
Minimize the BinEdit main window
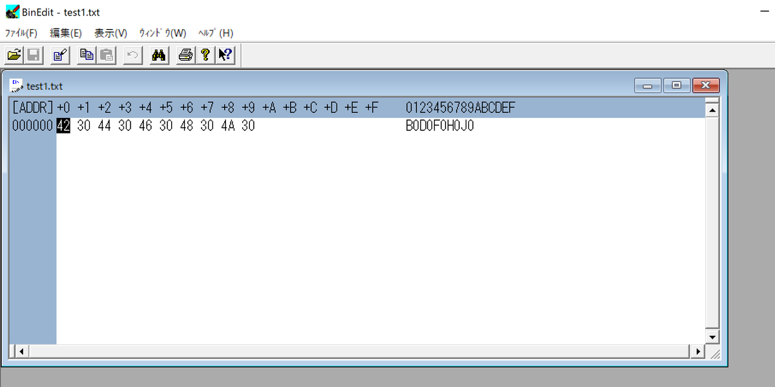pos(764,12)
